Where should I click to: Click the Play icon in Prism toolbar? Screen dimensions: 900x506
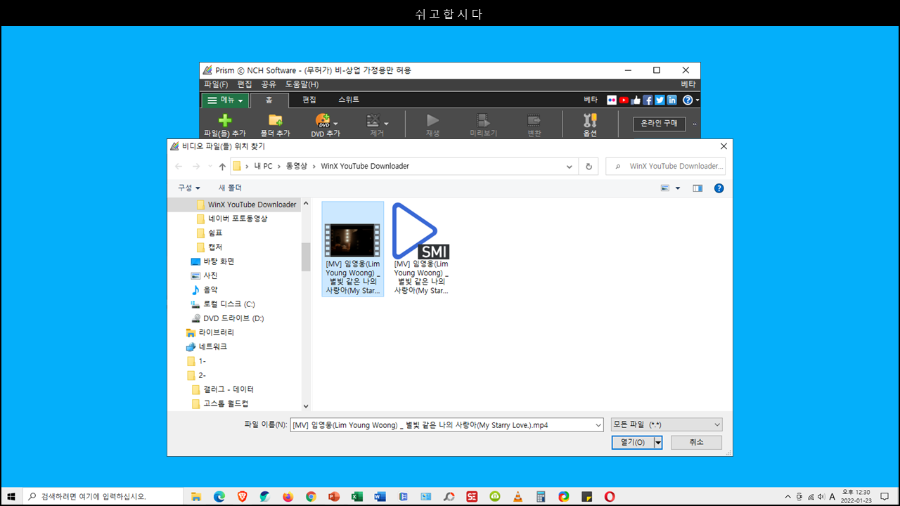coord(432,121)
